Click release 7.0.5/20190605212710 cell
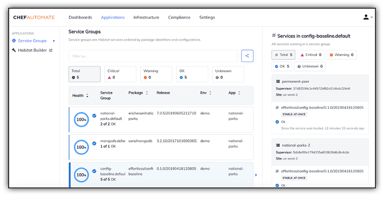This screenshot has height=197, width=385. pos(176,113)
